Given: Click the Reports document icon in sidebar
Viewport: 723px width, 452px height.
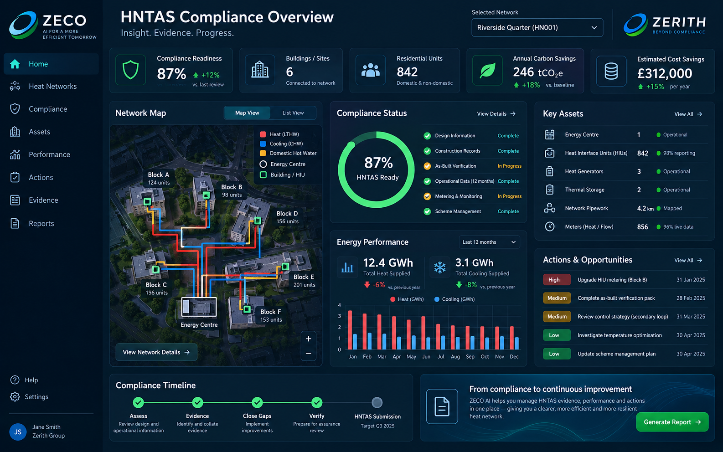Looking at the screenshot, I should pos(15,223).
